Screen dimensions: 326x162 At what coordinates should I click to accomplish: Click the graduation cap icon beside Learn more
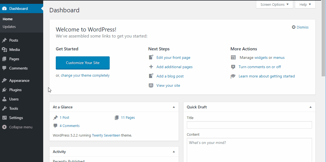(233, 76)
